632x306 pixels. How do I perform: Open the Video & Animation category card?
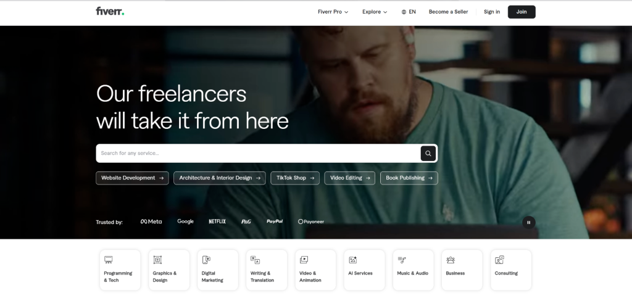(315, 270)
